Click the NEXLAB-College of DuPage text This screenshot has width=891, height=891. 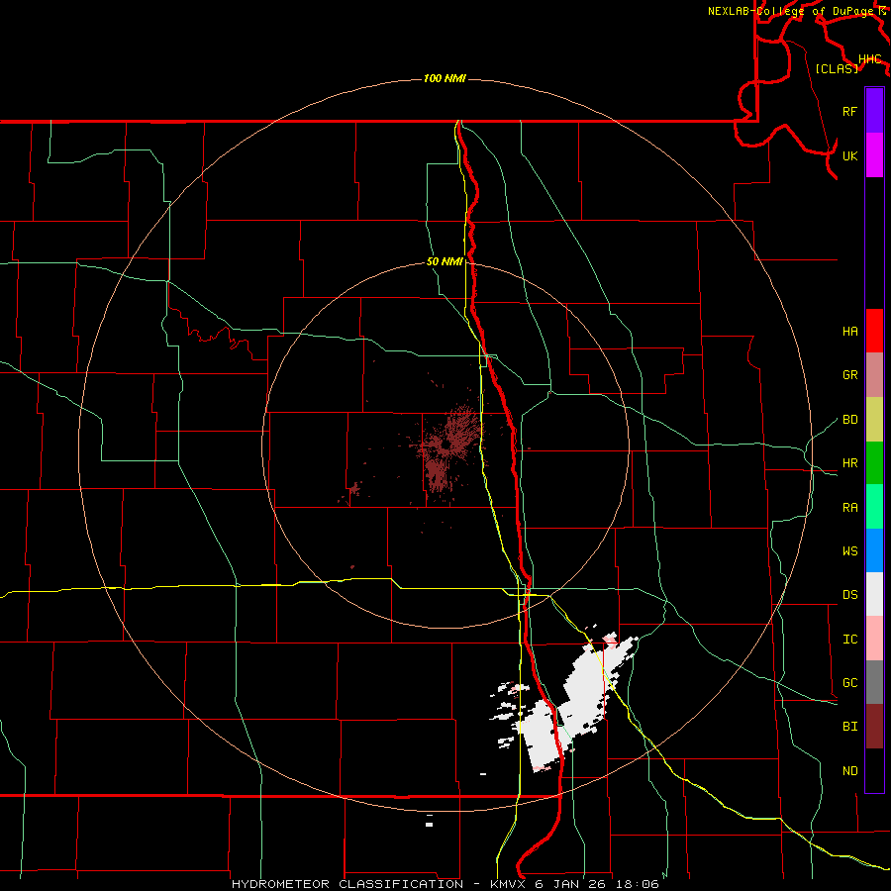pos(793,11)
